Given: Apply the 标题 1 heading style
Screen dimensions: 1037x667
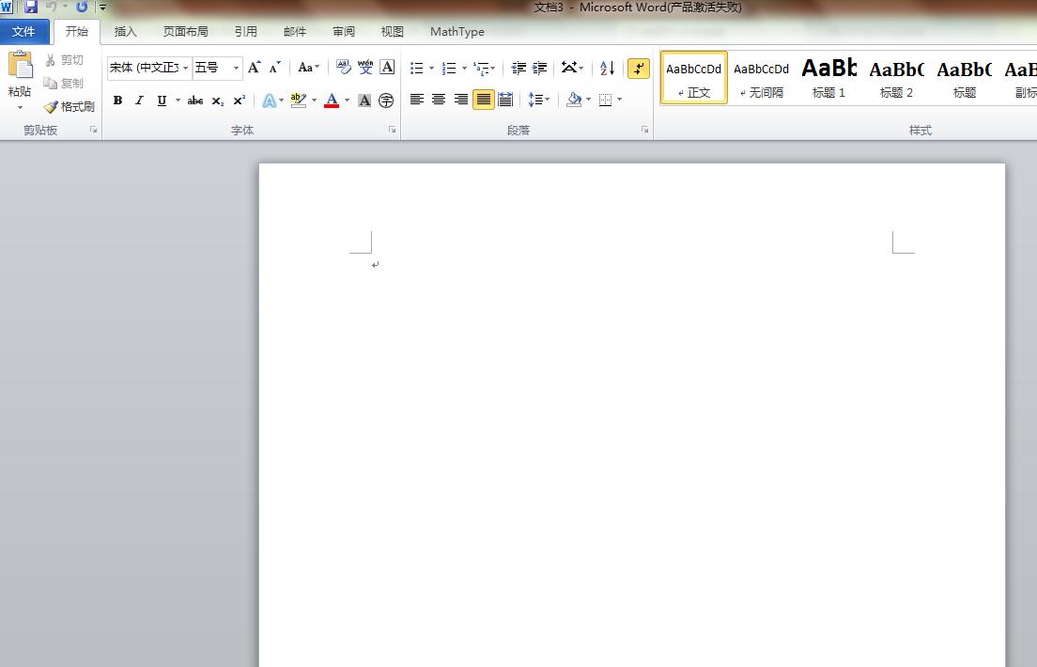Looking at the screenshot, I should (x=828, y=77).
